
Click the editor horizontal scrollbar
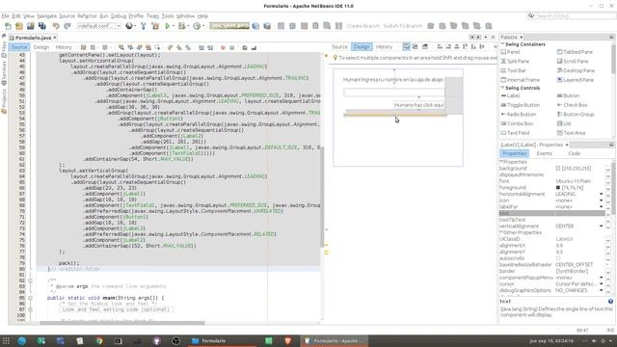(x=122, y=323)
